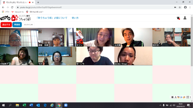Open Outlook from the taskbar

click(x=38, y=105)
